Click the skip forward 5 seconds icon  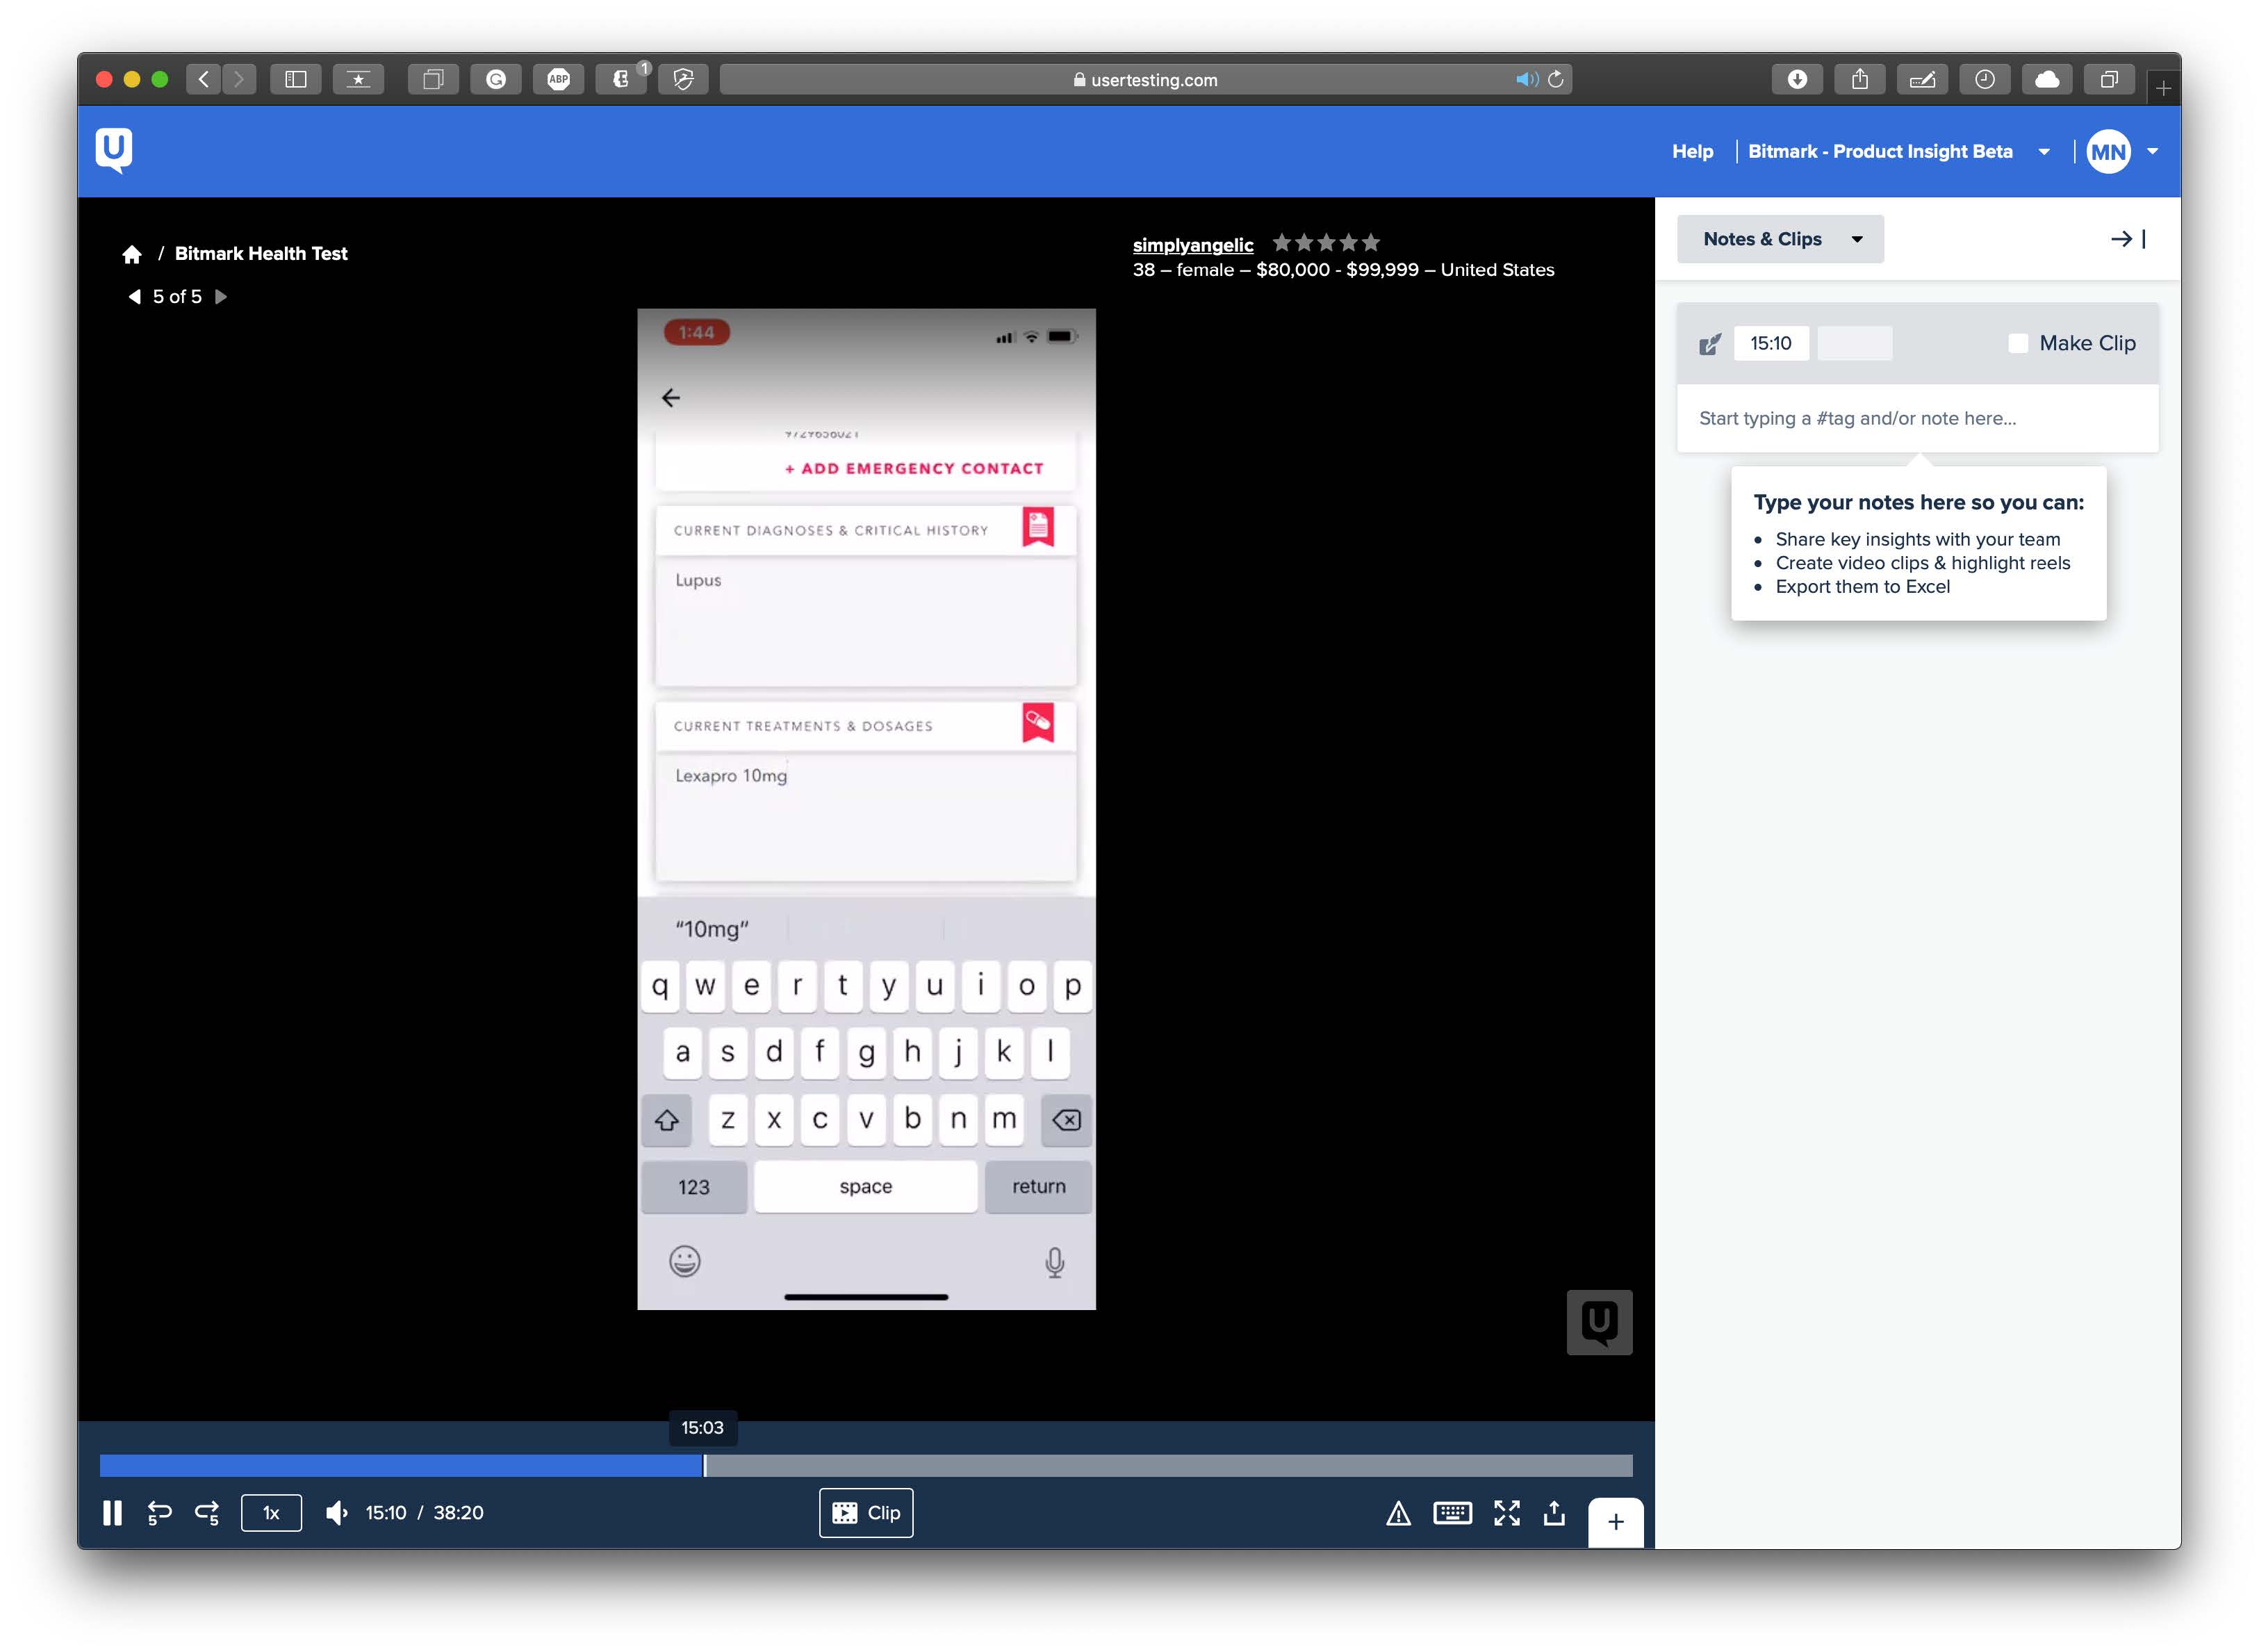207,1513
